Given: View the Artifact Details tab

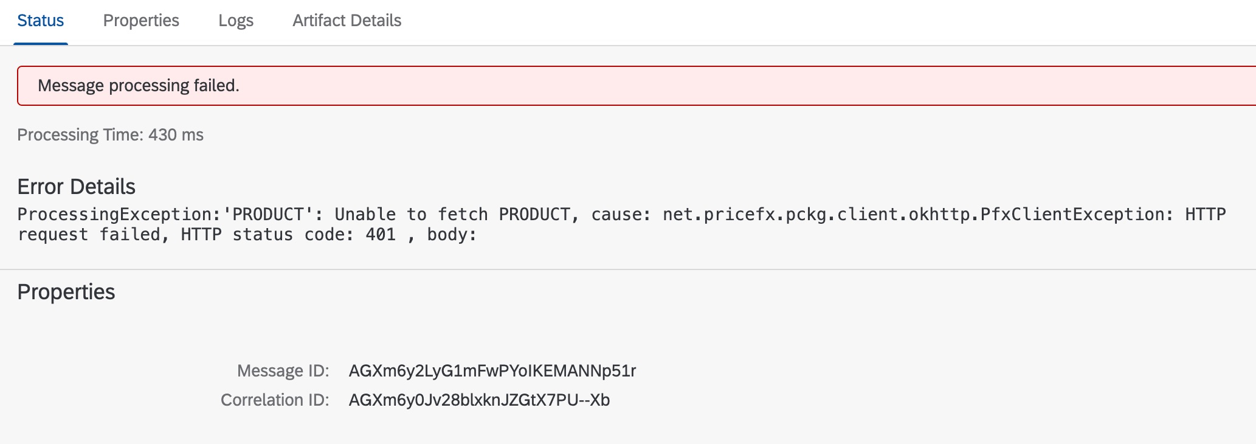Looking at the screenshot, I should (347, 20).
